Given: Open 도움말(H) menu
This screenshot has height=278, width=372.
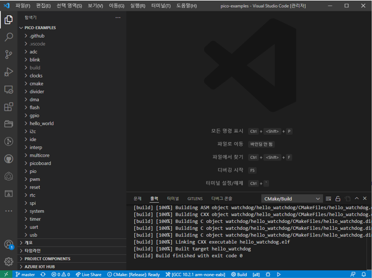Looking at the screenshot, I should point(187,6).
